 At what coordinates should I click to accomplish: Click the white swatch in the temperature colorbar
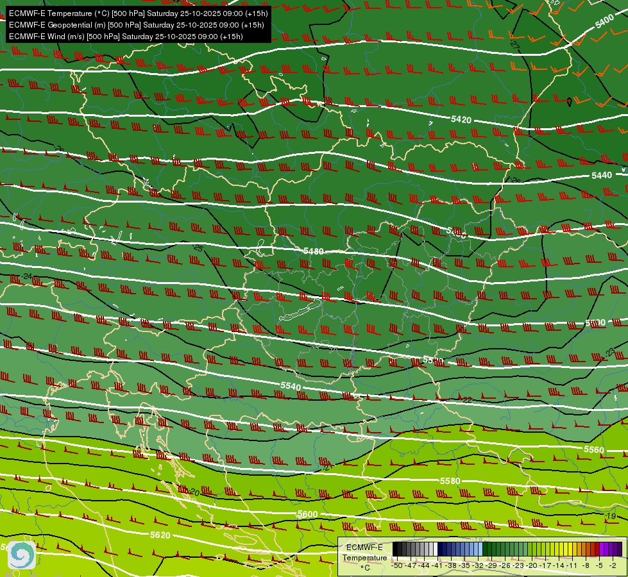436,549
